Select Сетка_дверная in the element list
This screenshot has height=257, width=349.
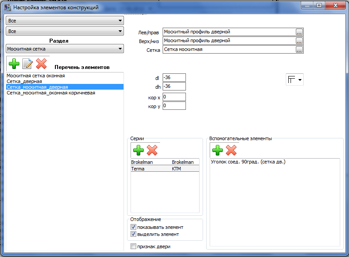[65, 81]
